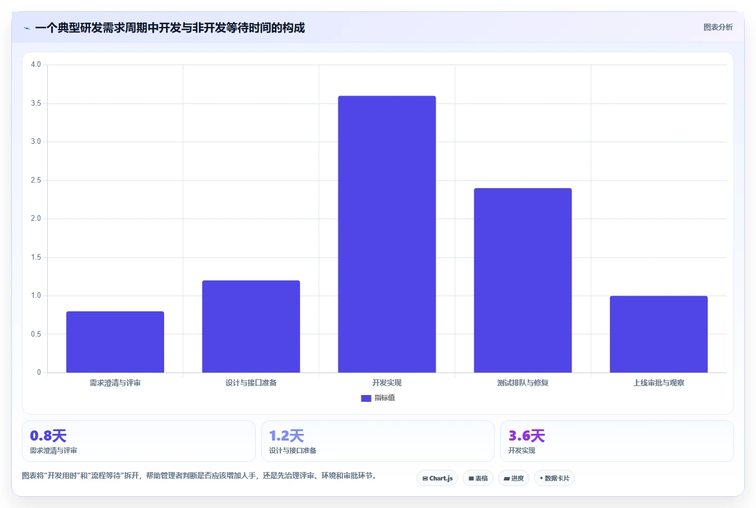The width and height of the screenshot is (756, 508).
Task: Open the 0.8天 需求澄清与评审 data card
Action: click(x=139, y=441)
